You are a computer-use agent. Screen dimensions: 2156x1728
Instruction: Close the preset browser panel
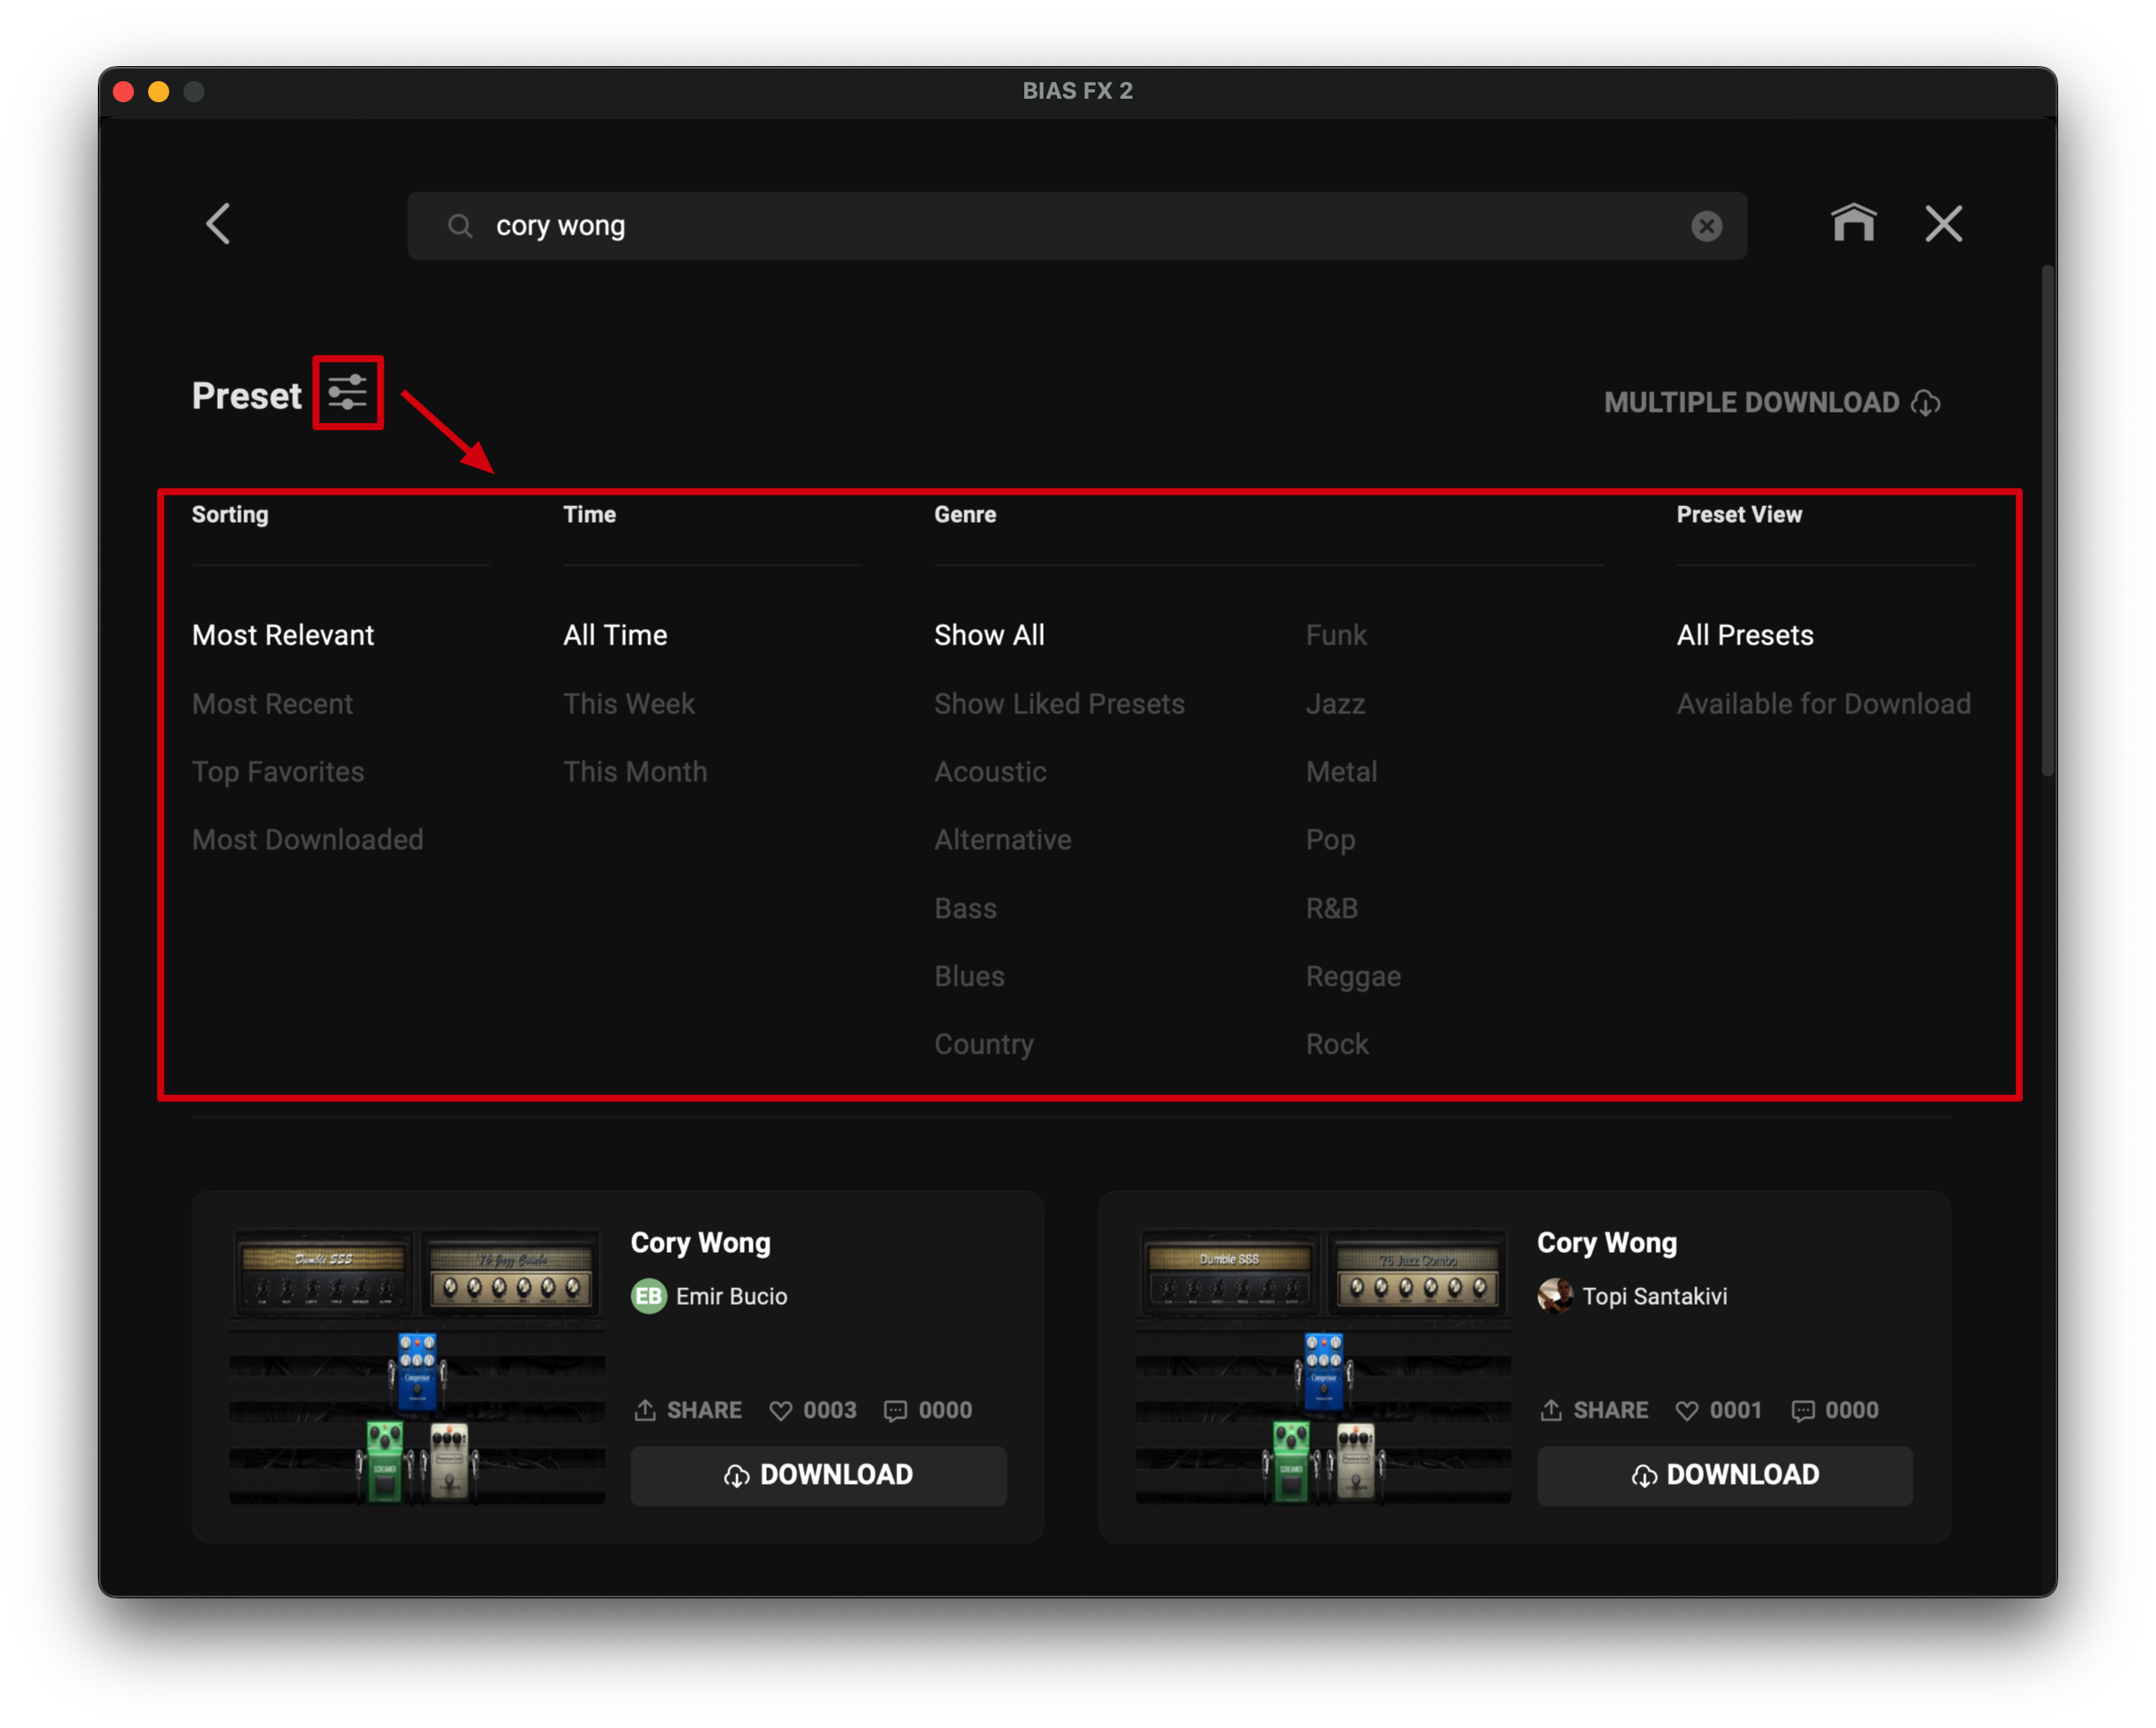1943,224
